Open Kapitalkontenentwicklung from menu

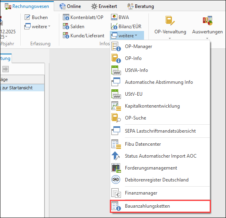160,106
